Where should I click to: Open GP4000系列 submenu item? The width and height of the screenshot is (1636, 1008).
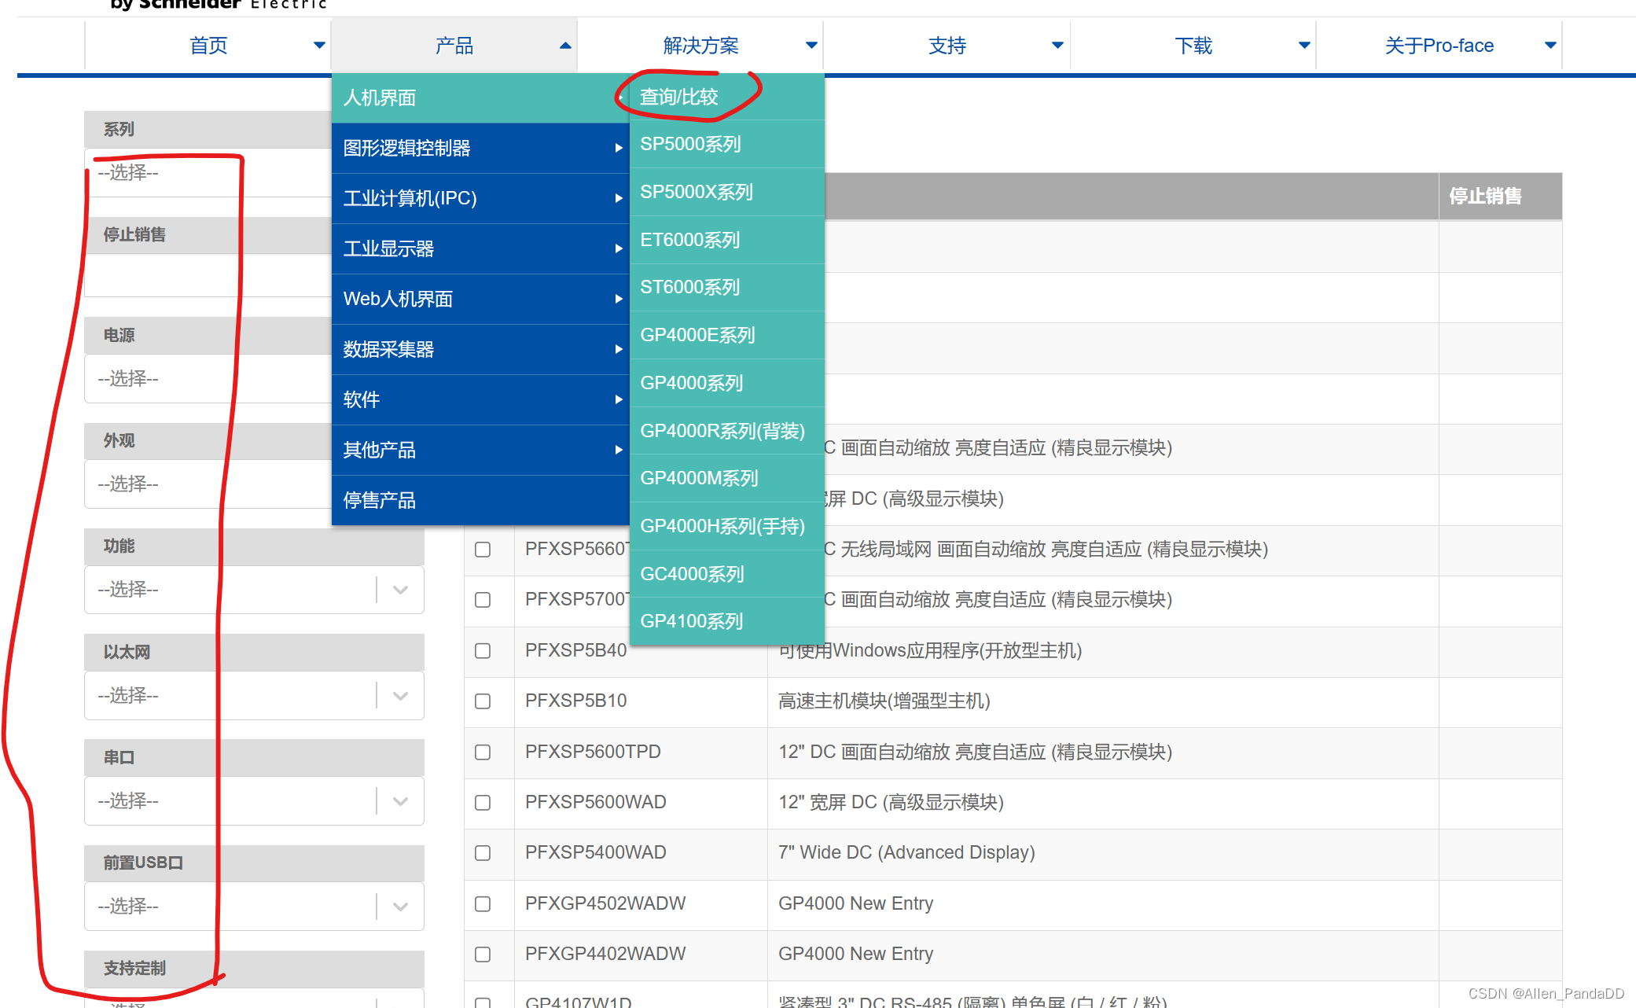726,383
